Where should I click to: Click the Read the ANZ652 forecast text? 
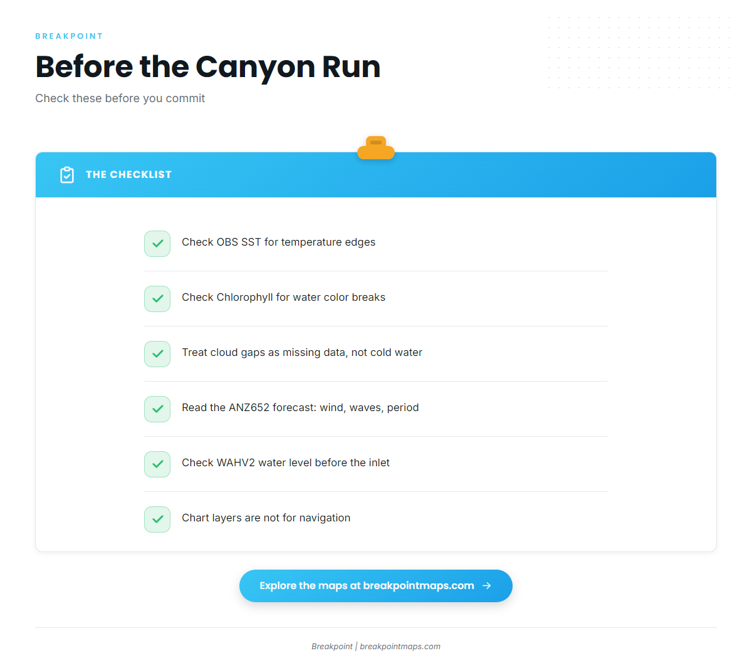300,407
